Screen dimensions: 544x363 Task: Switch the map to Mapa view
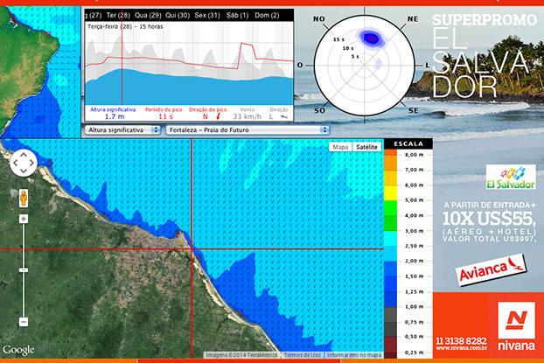click(340, 147)
